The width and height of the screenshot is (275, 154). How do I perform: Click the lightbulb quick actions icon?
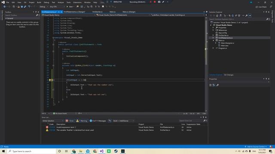coord(50,80)
